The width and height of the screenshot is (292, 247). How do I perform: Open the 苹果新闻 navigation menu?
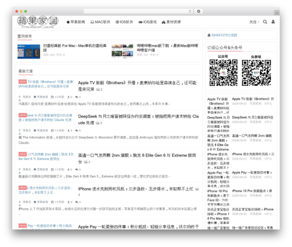pyautogui.click(x=75, y=22)
